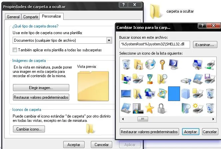Switch to the General tab
Screen dimensions: 221x149
[x=13, y=17]
